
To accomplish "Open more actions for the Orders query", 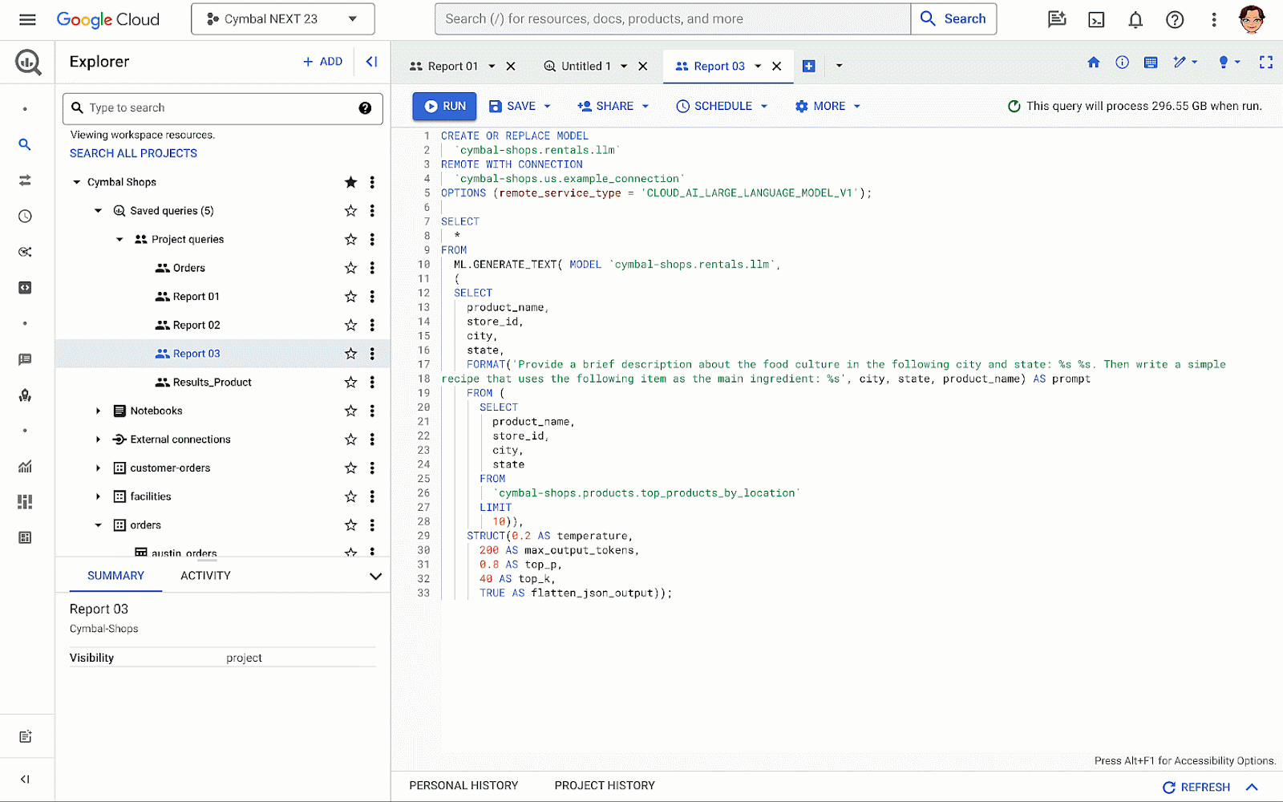I will [x=372, y=268].
